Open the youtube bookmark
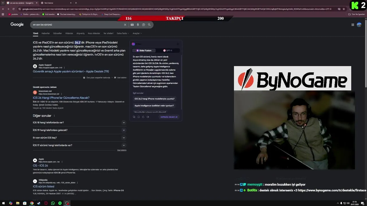This screenshot has width=367, height=206. click(13, 14)
